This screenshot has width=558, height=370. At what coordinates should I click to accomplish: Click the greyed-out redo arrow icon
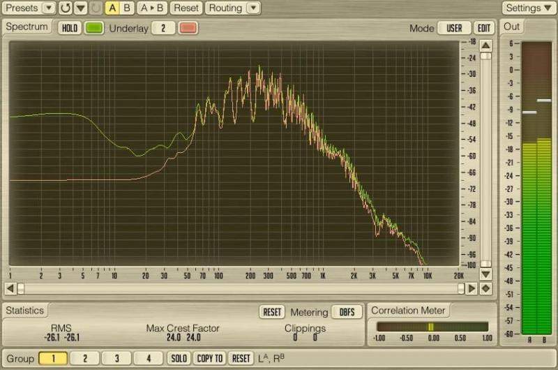[96, 8]
